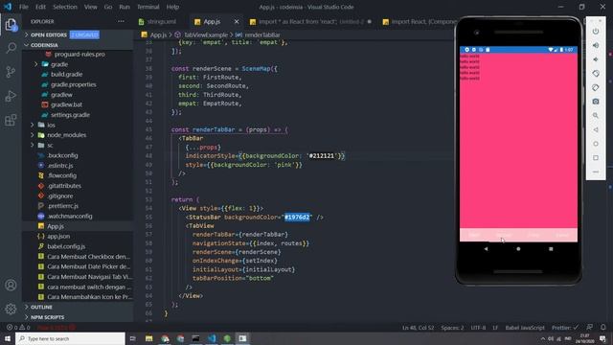Tap the Android back button on phone
The height and width of the screenshot is (345, 613).
(486, 249)
